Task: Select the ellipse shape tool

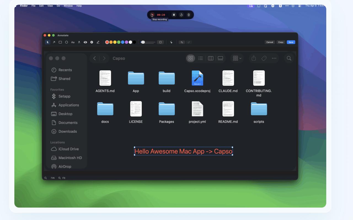Action: coord(66,42)
